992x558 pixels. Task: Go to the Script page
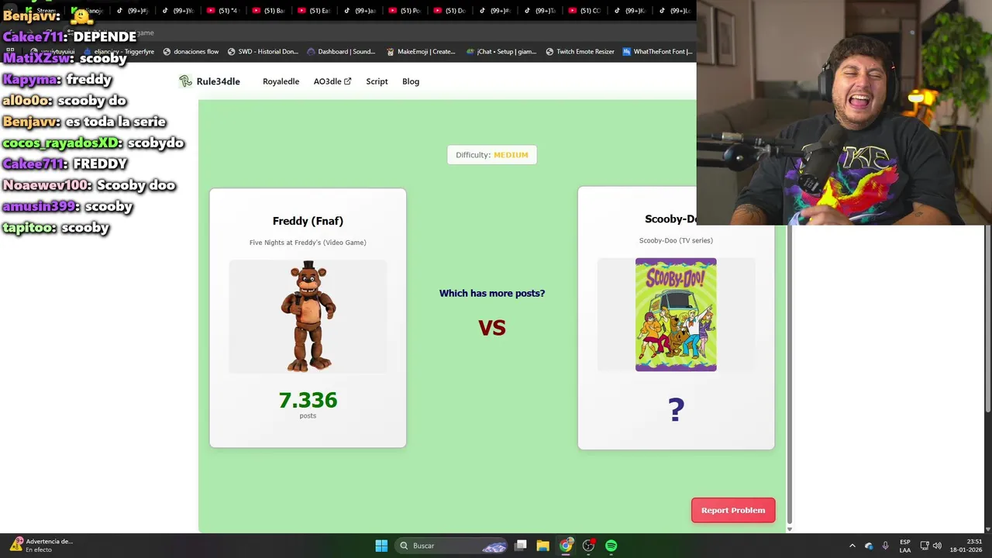[x=377, y=81]
